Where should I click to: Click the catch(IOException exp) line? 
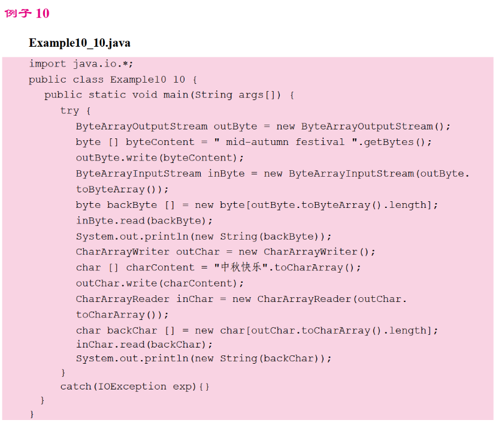(135, 386)
